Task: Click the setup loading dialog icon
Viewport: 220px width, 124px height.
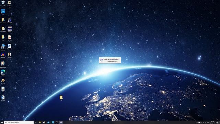Action: coord(102,60)
